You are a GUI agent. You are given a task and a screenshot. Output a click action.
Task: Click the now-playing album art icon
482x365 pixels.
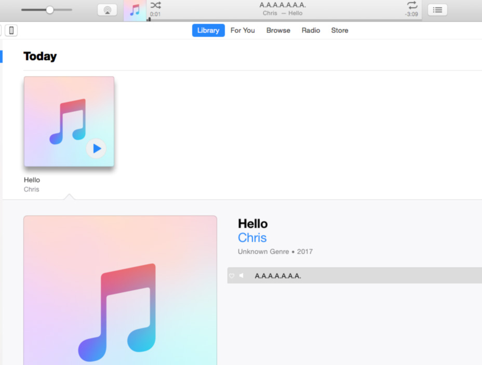135,10
